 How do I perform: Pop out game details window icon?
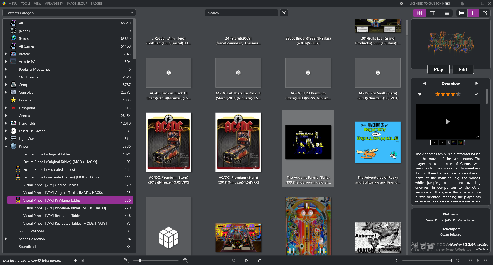click(485, 13)
